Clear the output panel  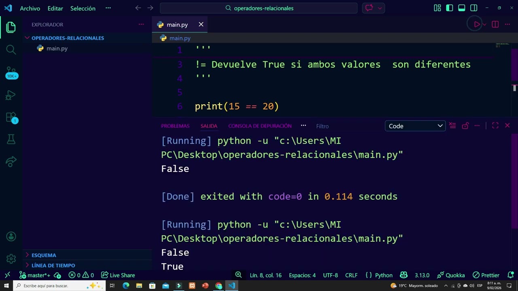tap(452, 126)
